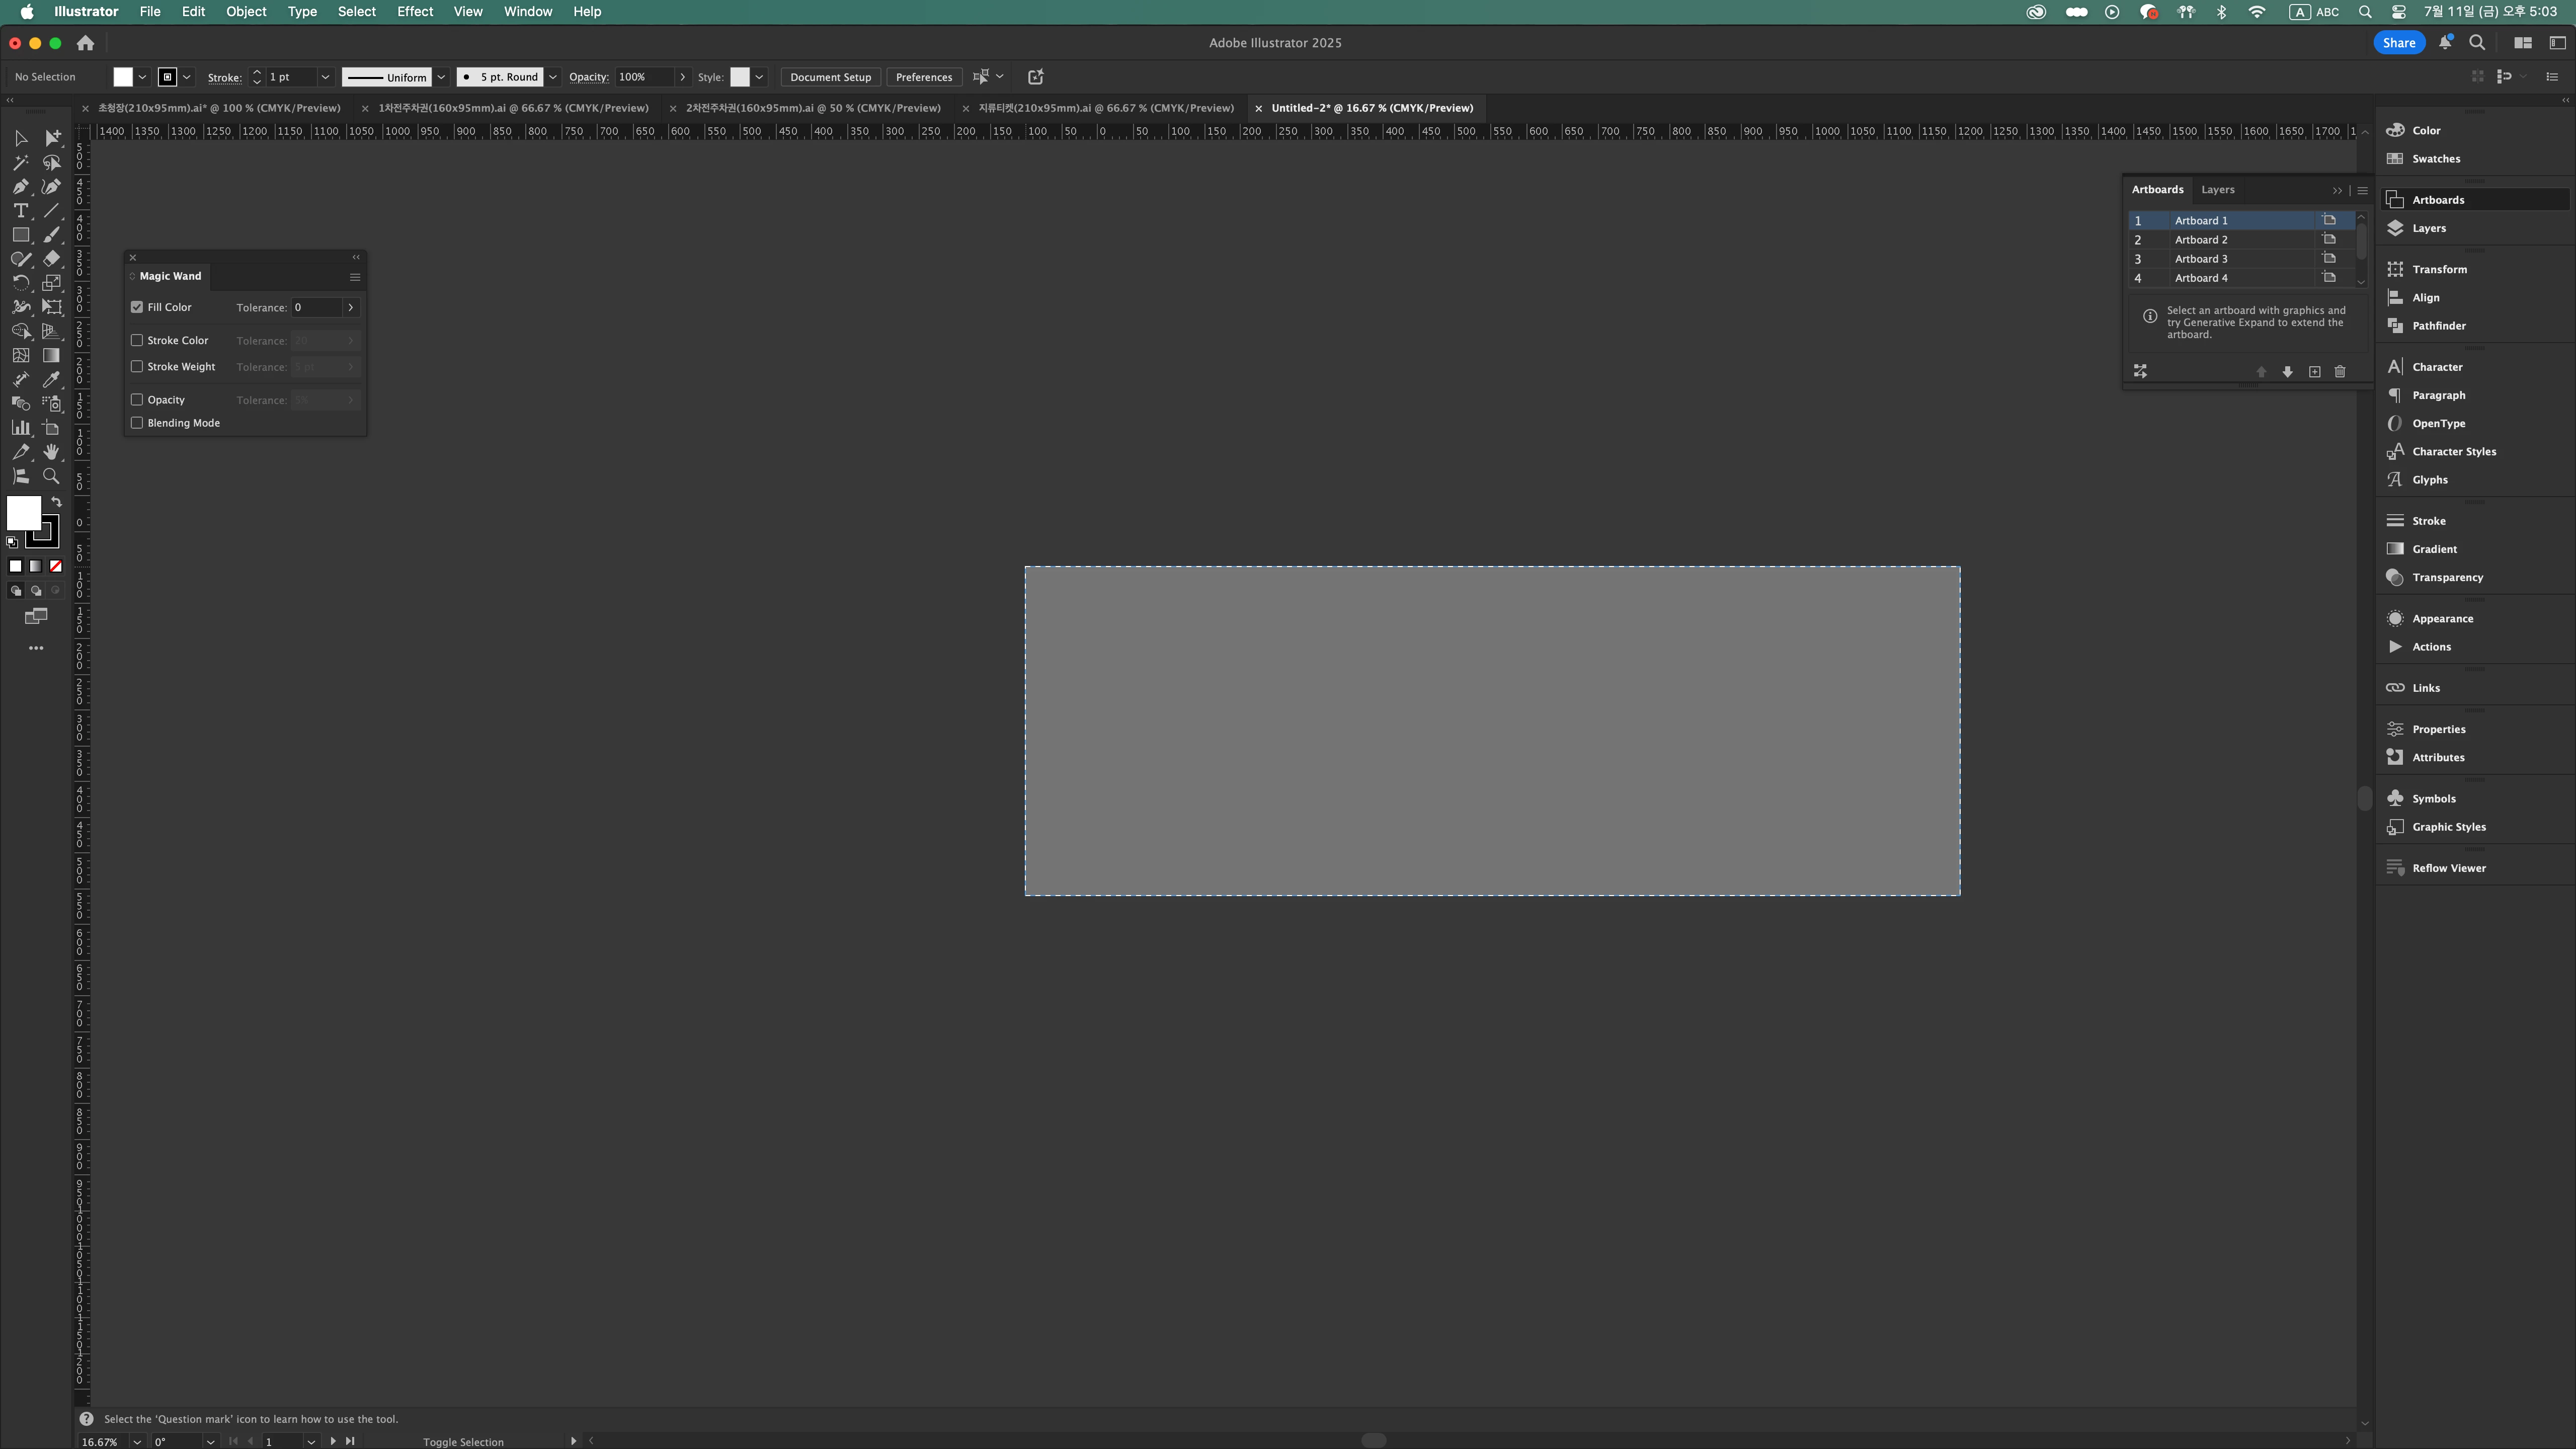Enable the Blending Mode checkbox
This screenshot has height=1449, width=2576.
click(137, 423)
